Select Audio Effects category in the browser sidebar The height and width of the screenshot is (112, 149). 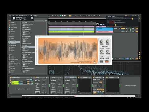coord(14,42)
